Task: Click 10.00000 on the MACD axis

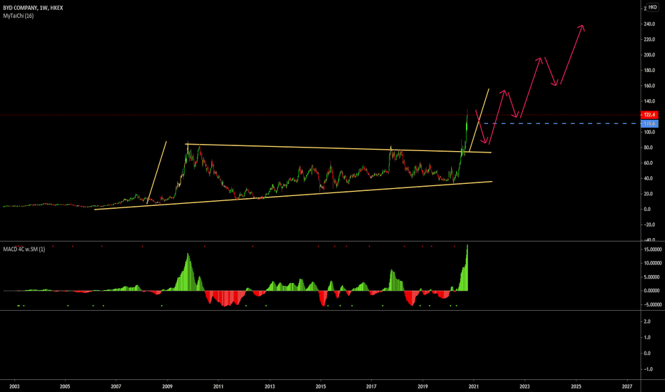Action: click(653, 263)
